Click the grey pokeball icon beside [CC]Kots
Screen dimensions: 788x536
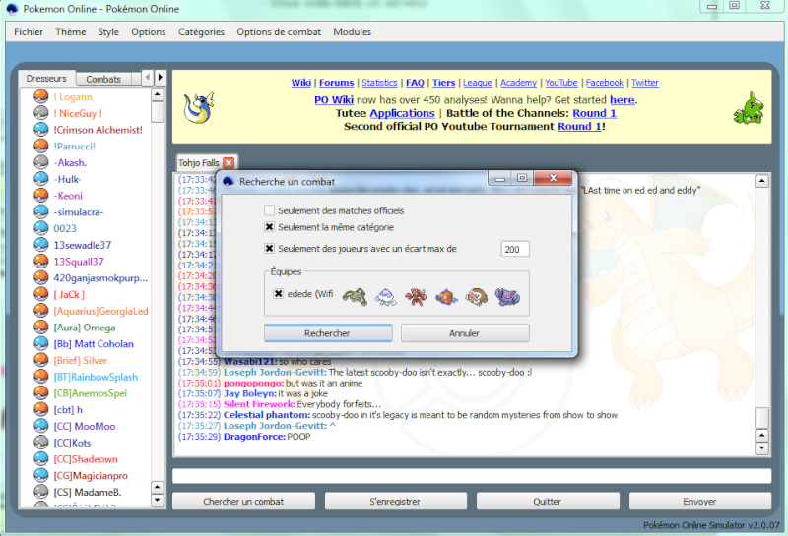(x=40, y=443)
